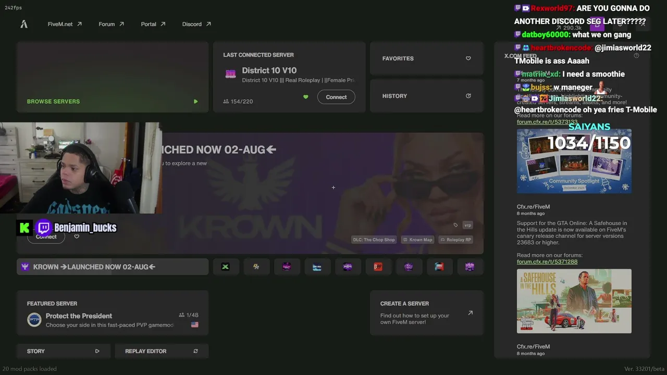Viewport: 667px width, 375px height.
Task: Select the District 10 V10 server name
Action: [x=269, y=70]
